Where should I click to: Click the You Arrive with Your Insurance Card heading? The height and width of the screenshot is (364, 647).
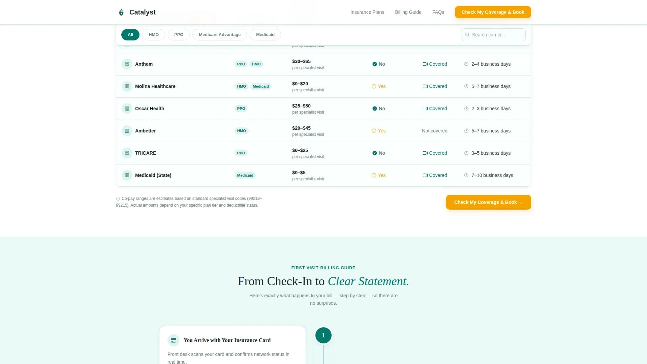[227, 340]
